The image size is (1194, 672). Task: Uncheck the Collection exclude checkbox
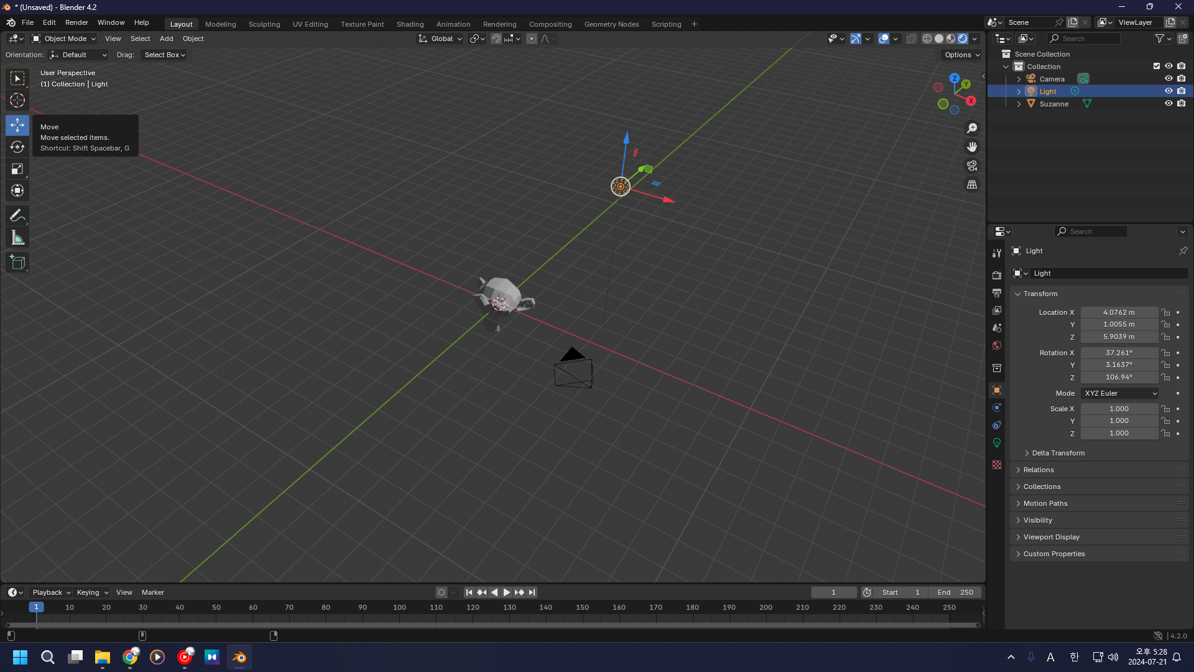click(1157, 66)
